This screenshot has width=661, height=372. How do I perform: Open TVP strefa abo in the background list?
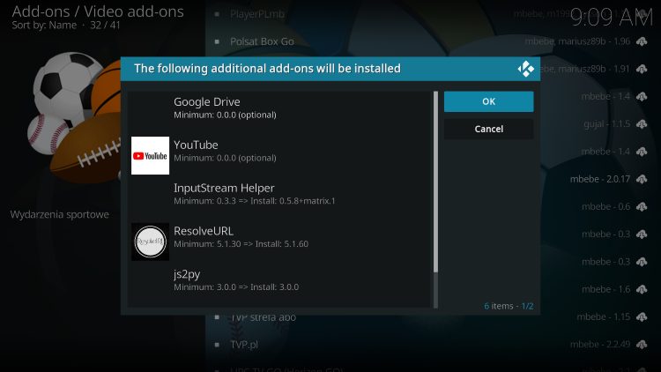(263, 317)
